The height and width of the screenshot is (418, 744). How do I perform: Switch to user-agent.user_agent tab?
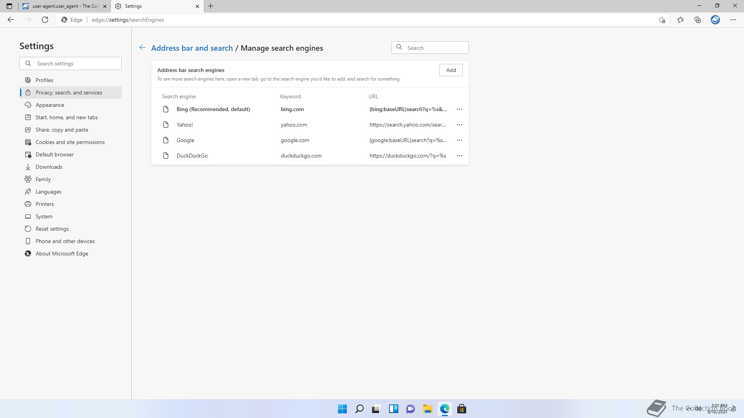(64, 6)
